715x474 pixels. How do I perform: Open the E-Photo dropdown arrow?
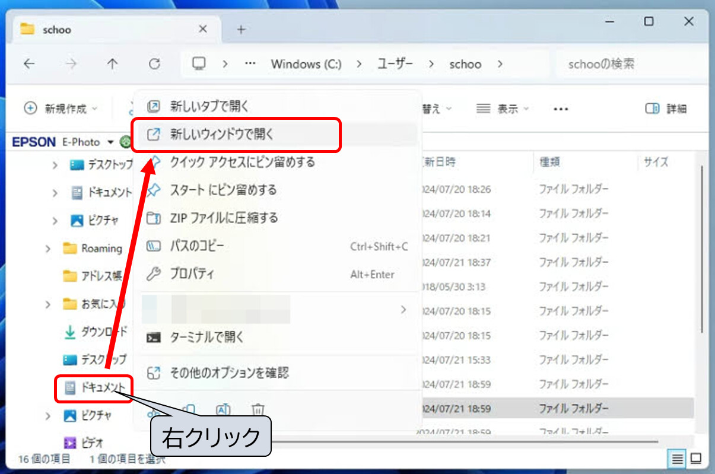pos(110,142)
